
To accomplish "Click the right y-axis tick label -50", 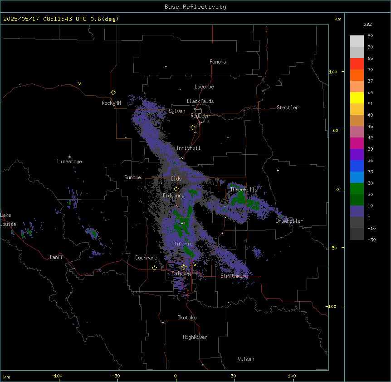I will coord(333,248).
